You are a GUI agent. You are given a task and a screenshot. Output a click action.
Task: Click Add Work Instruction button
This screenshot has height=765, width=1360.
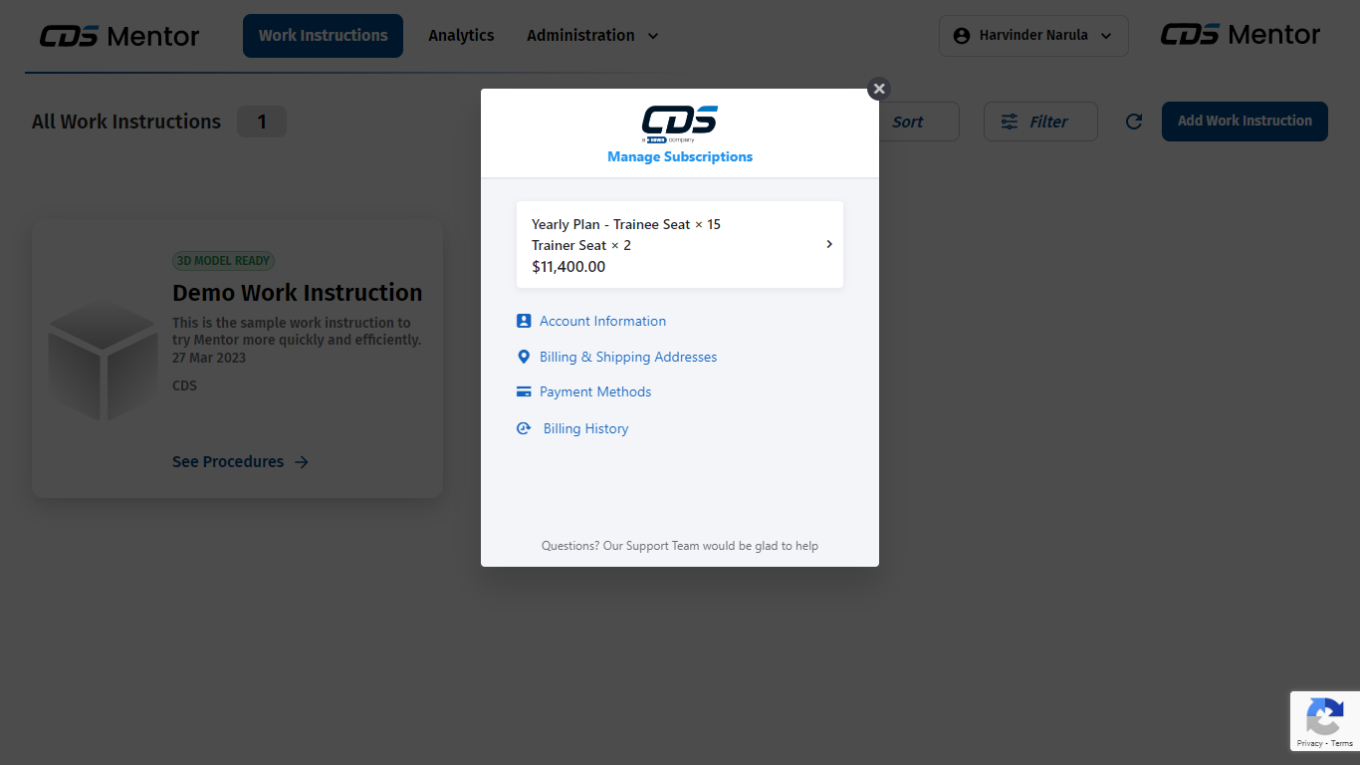click(1245, 122)
